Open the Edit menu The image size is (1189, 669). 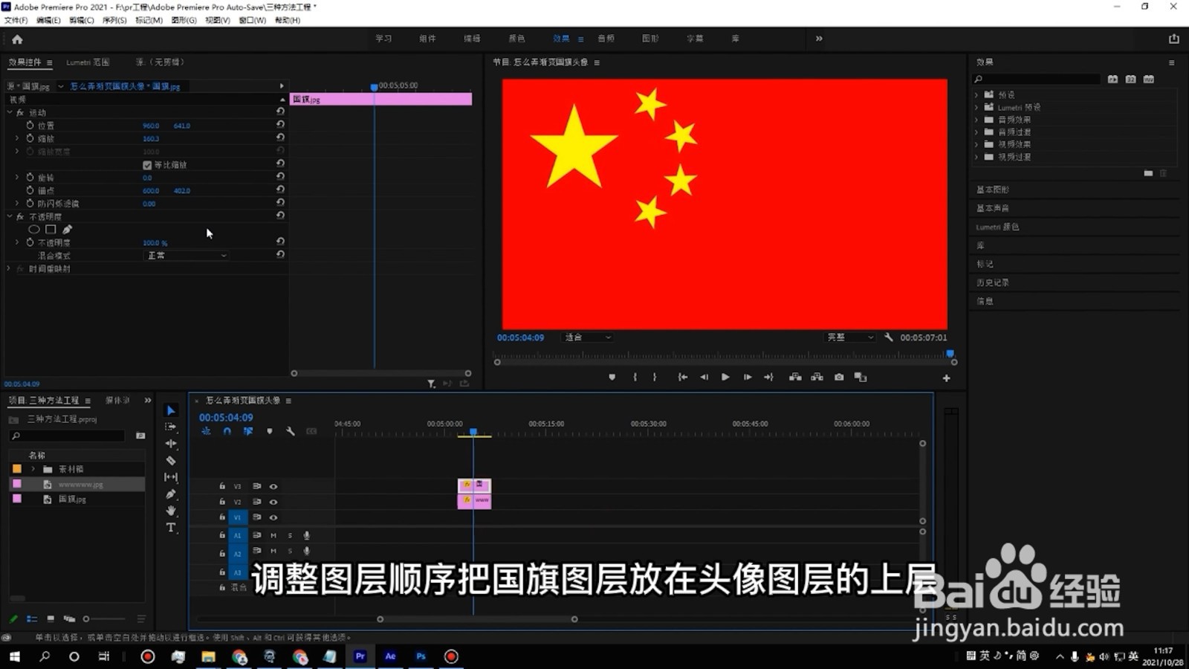pos(49,20)
